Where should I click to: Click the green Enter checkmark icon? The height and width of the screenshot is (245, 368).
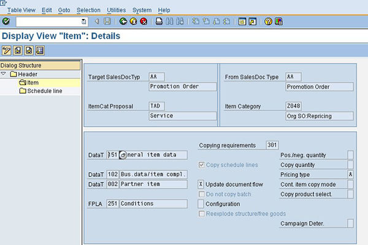[6, 21]
